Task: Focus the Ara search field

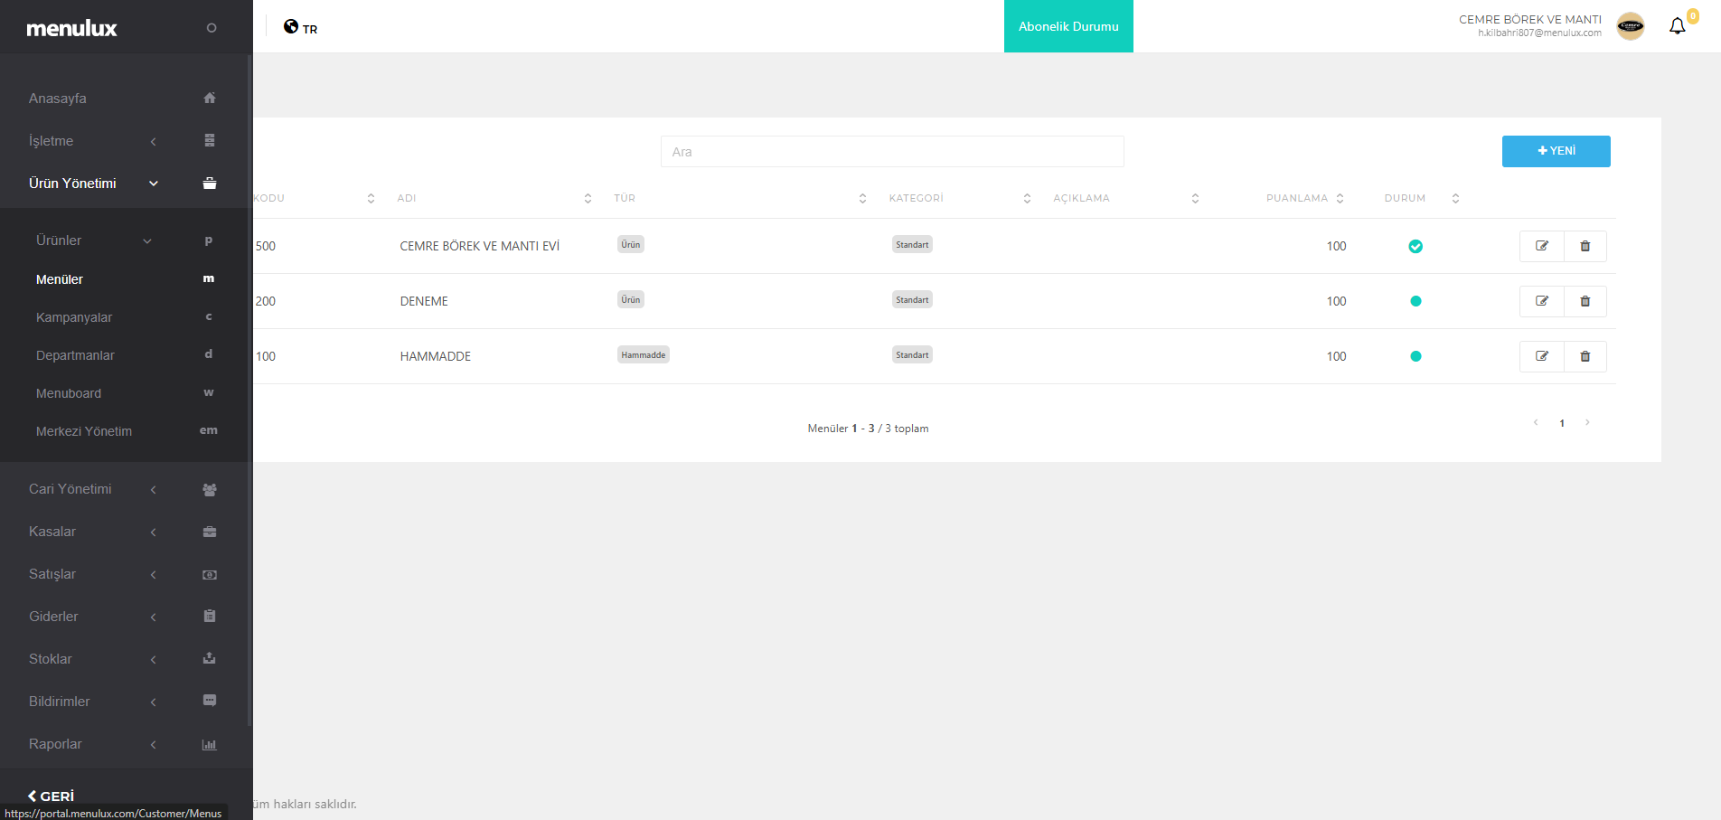Action: click(892, 152)
